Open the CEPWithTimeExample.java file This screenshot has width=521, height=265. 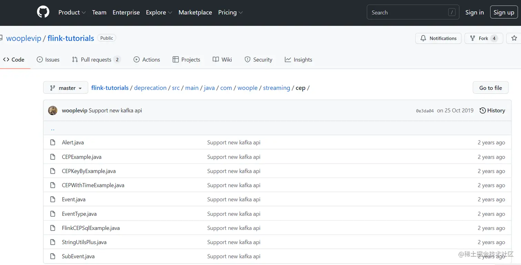coord(93,185)
